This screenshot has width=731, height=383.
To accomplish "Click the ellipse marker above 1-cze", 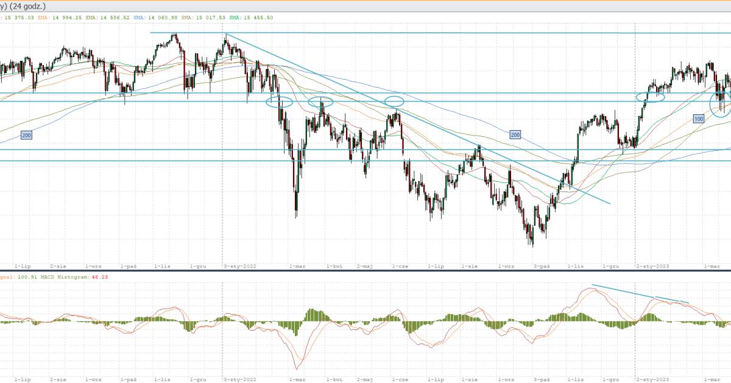I will [x=395, y=101].
